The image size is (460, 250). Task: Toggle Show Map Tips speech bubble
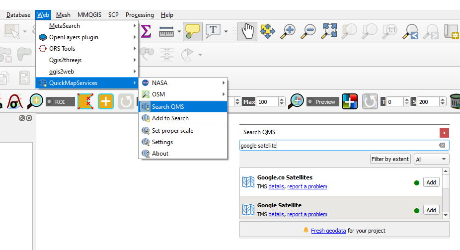tap(192, 31)
